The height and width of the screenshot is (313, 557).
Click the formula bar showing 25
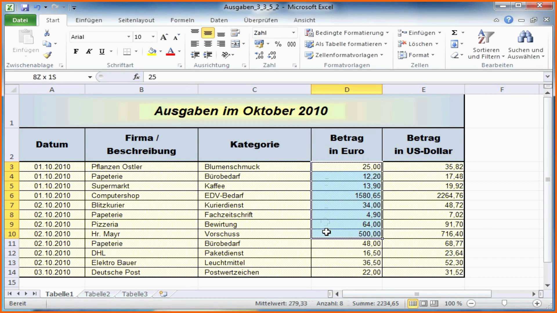tap(344, 77)
